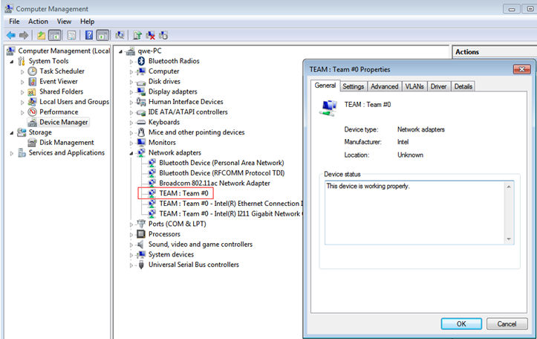Click the Back arrow toolbar icon

[11, 35]
